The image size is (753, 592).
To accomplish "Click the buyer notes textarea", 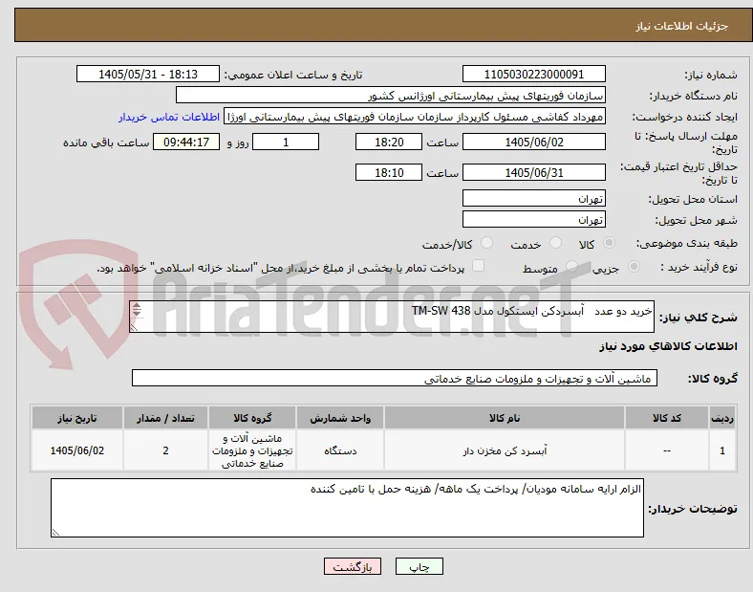I will coord(347,508).
